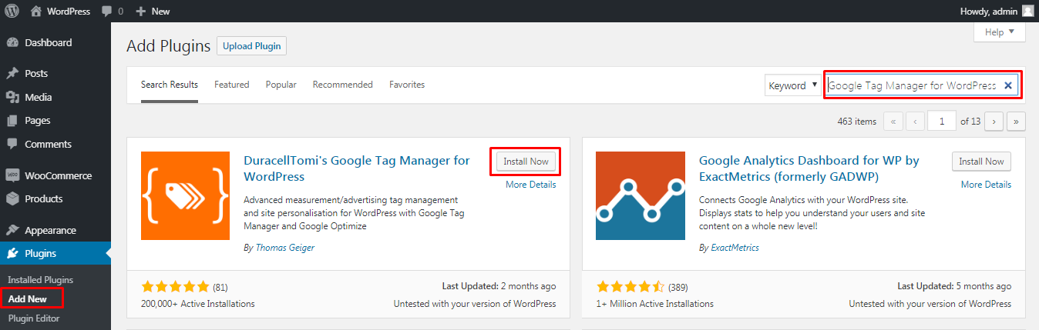Viewport: 1039px width, 330px height.
Task: Open author Thomas Geiger link
Action: (284, 248)
